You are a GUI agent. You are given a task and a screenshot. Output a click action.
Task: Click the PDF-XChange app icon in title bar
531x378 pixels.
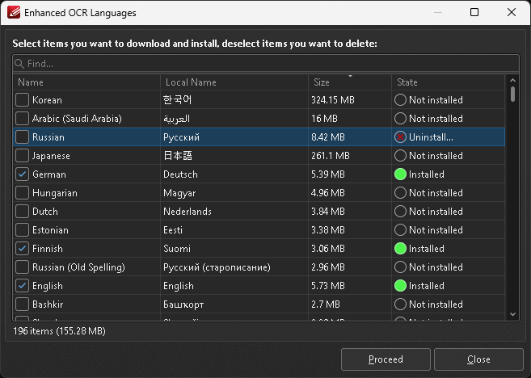(14, 13)
